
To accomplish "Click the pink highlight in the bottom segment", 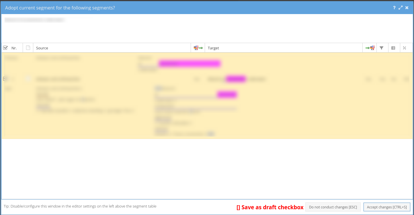I will 227,94.
